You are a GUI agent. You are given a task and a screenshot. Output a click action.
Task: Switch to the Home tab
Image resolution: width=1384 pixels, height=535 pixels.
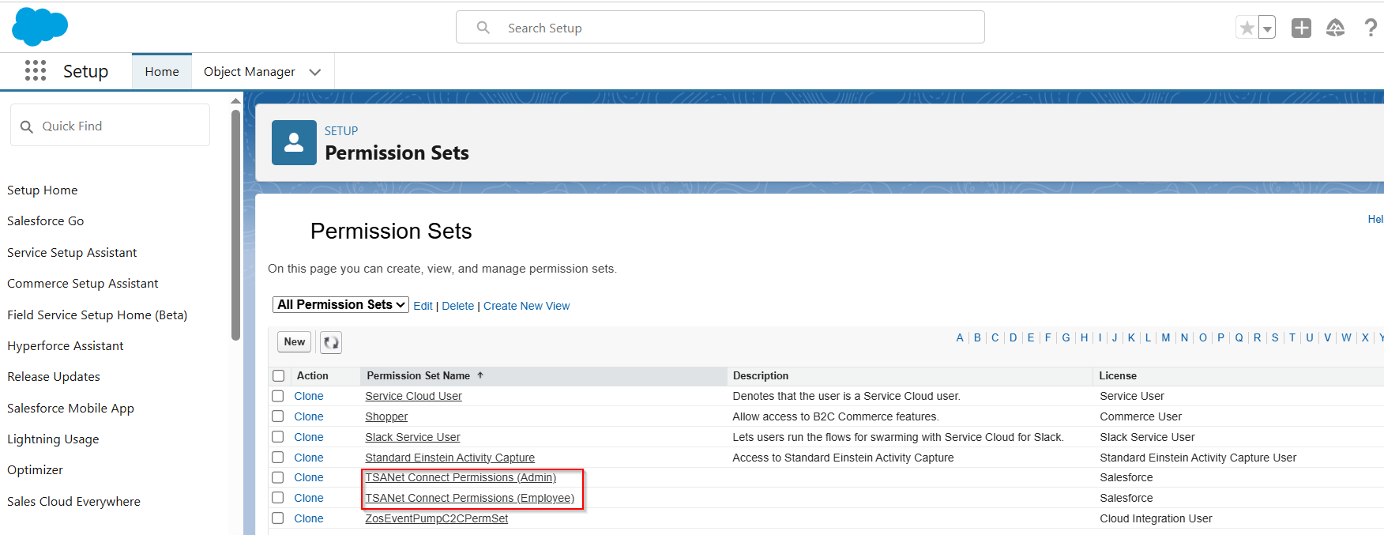(x=162, y=72)
